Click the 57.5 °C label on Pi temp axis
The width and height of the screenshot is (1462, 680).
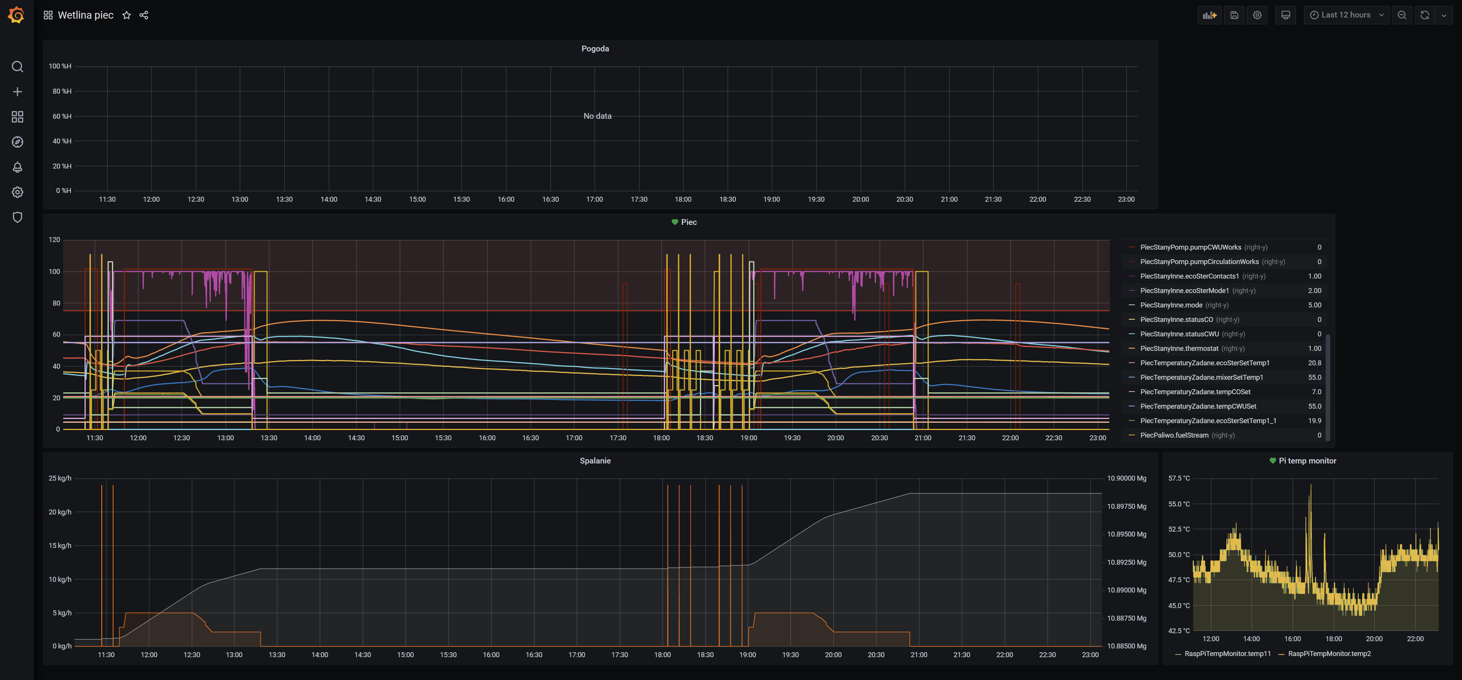pyautogui.click(x=1179, y=479)
